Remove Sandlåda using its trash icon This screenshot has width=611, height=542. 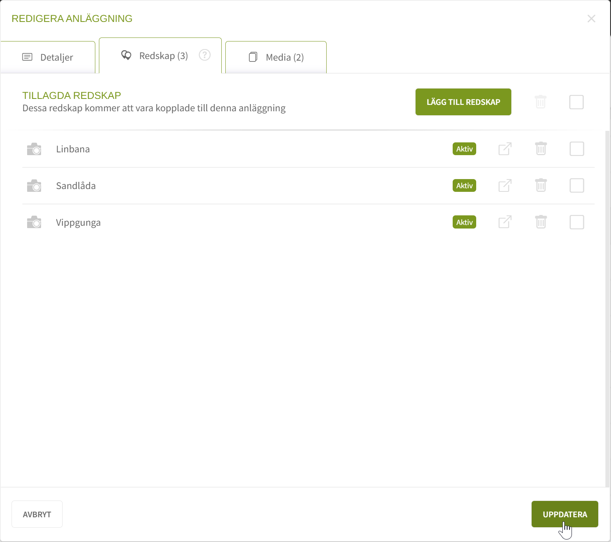(541, 185)
